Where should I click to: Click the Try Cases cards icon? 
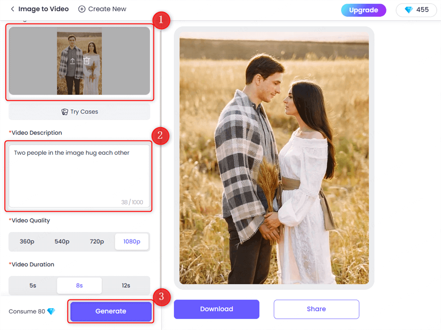(x=65, y=112)
